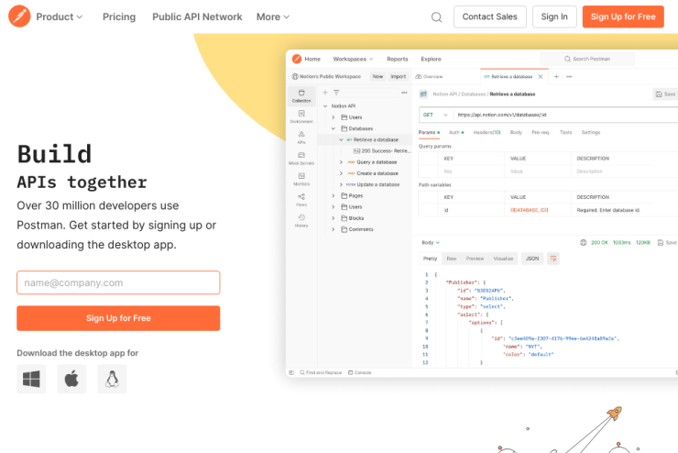Select the Visualize response view
This screenshot has width=678, height=453.
(x=503, y=259)
